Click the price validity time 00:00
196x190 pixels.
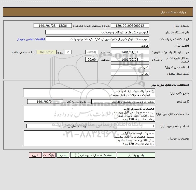[x=91, y=59]
